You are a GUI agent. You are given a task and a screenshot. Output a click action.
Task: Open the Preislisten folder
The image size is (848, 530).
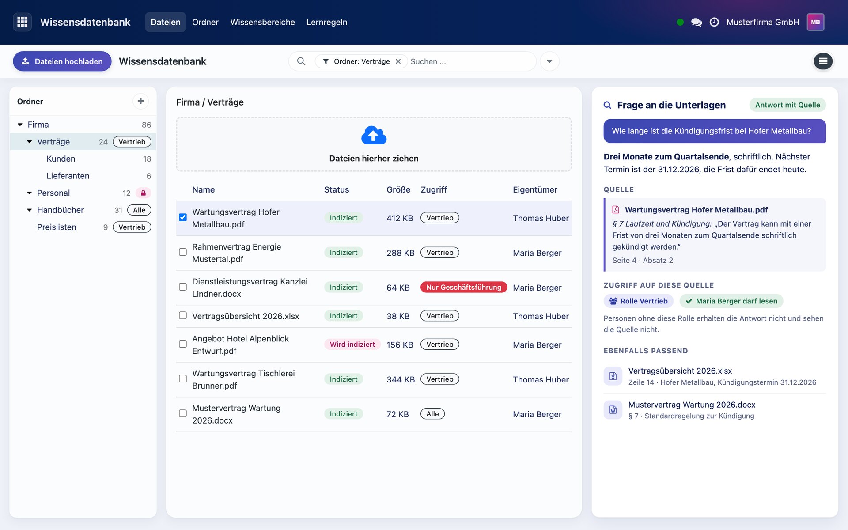pyautogui.click(x=83, y=227)
